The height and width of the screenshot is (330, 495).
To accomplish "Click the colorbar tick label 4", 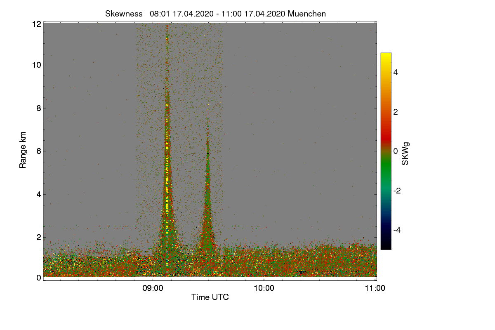I will (396, 73).
